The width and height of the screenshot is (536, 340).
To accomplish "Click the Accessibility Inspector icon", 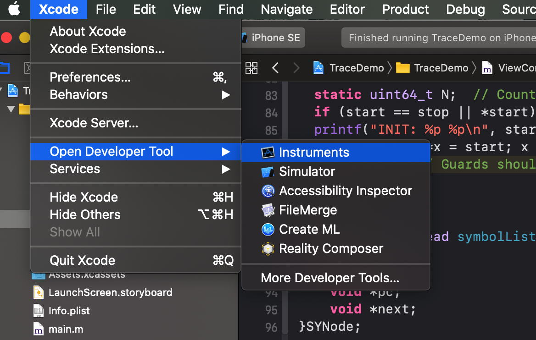I will click(x=268, y=191).
